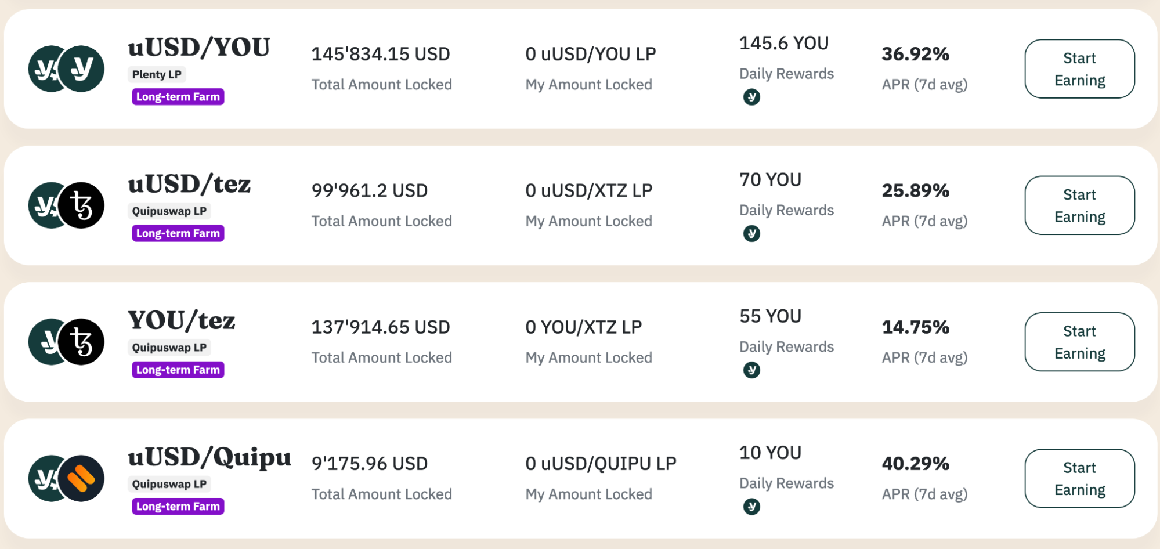Open the uUSD/YOU farm title
Screen dimensions: 1160x549
[199, 48]
